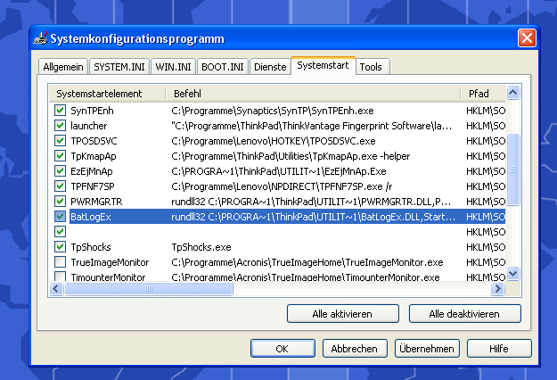Switch to the Allgemein tab

click(63, 67)
